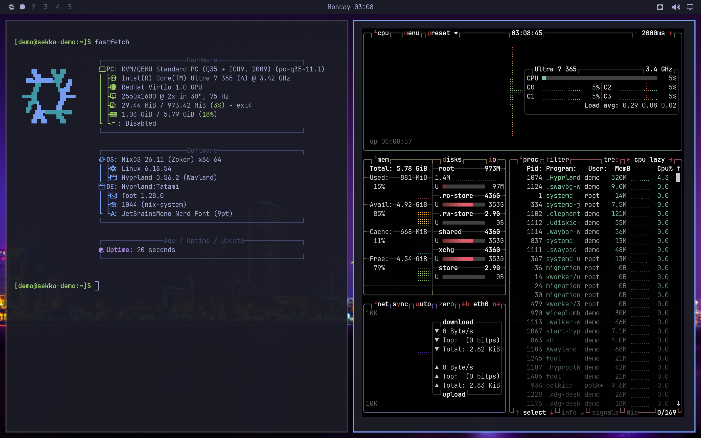Viewport: 701px width, 438px height.
Task: Select previous network interface arrow b
Action: pos(465,304)
